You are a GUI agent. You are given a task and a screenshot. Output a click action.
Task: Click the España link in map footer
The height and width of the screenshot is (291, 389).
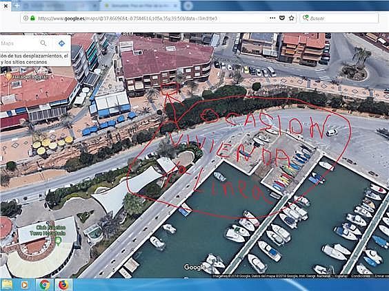[341, 276]
